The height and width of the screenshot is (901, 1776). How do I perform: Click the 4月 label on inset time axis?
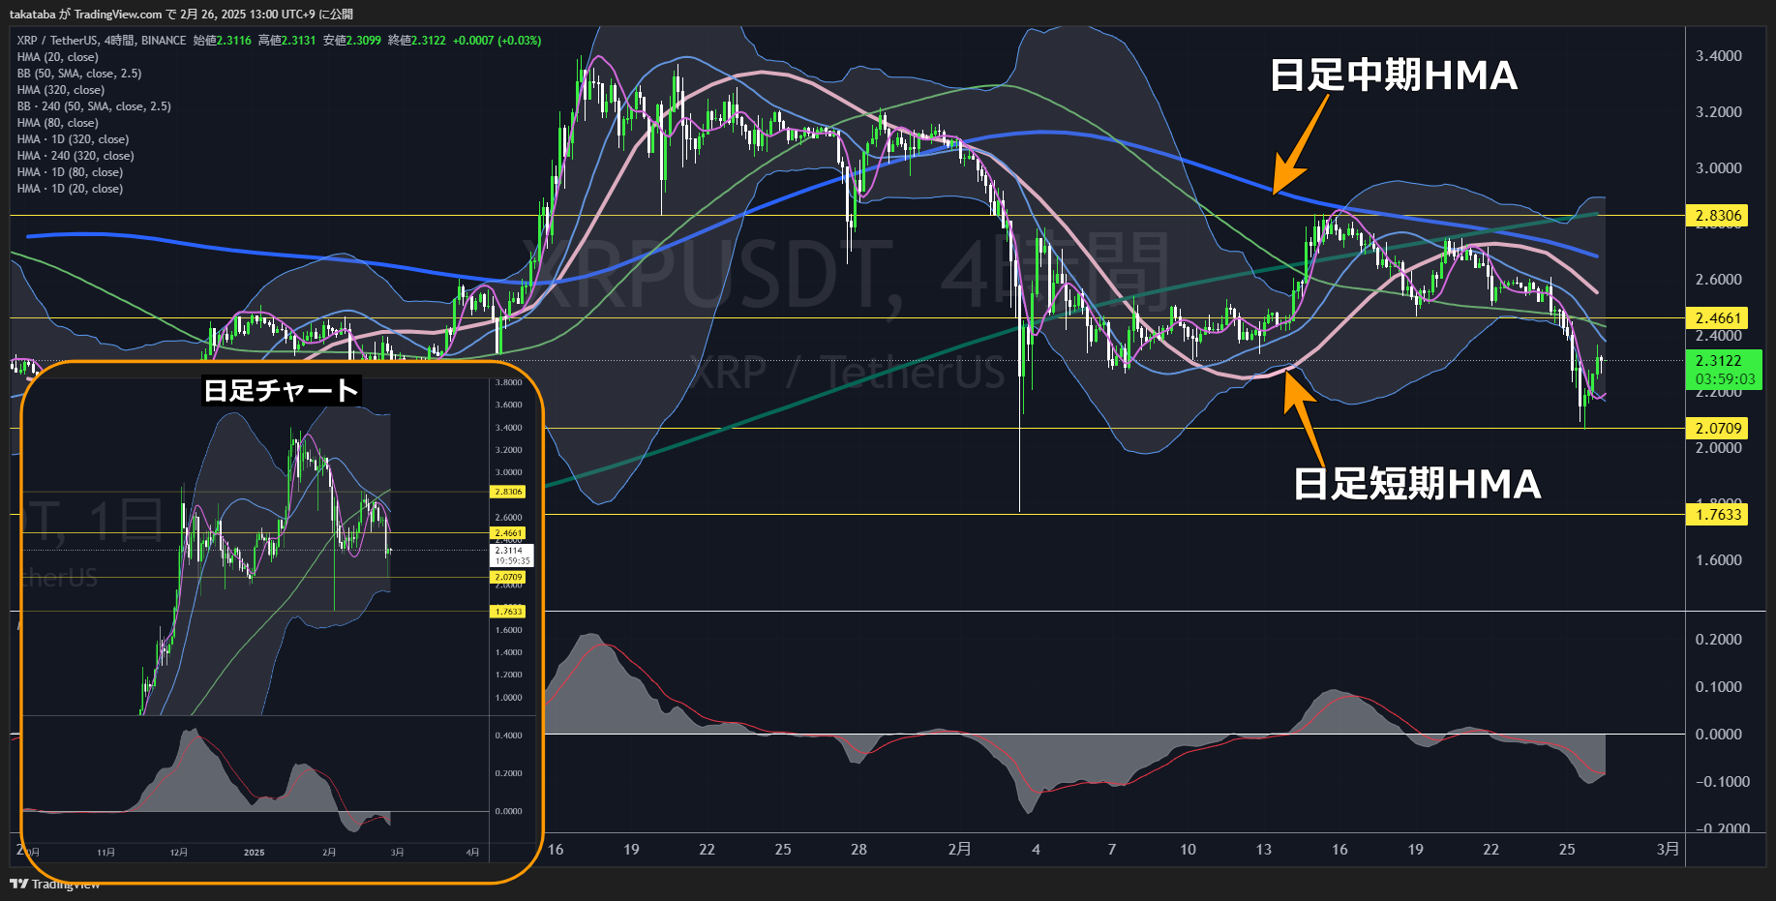click(472, 853)
